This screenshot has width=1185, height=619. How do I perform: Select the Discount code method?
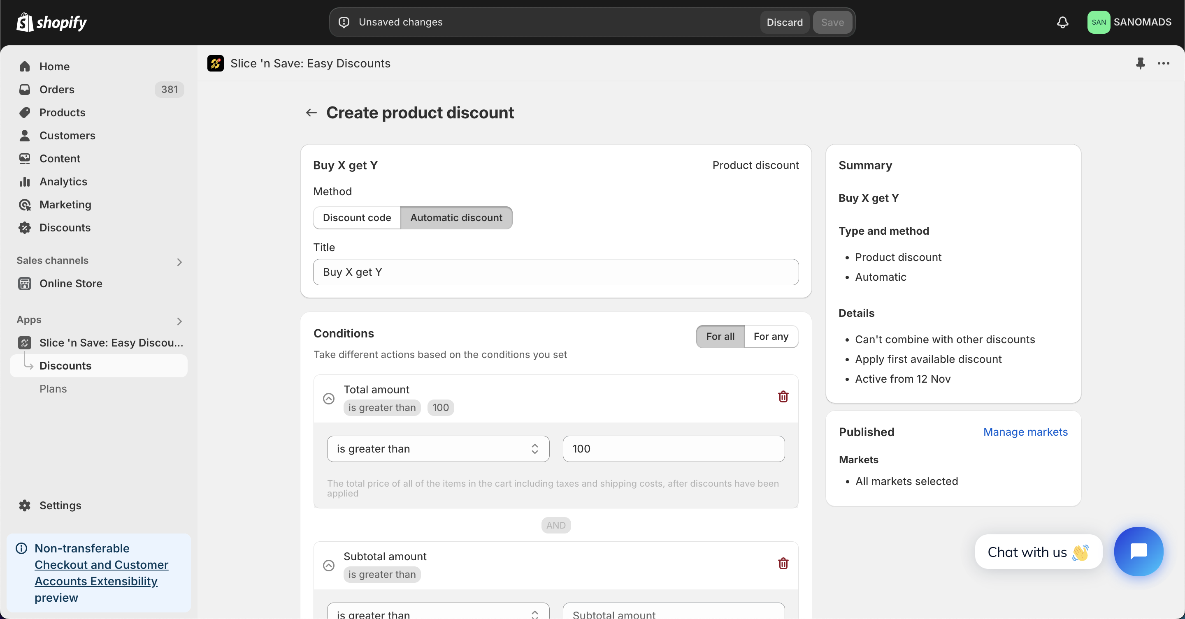point(357,218)
